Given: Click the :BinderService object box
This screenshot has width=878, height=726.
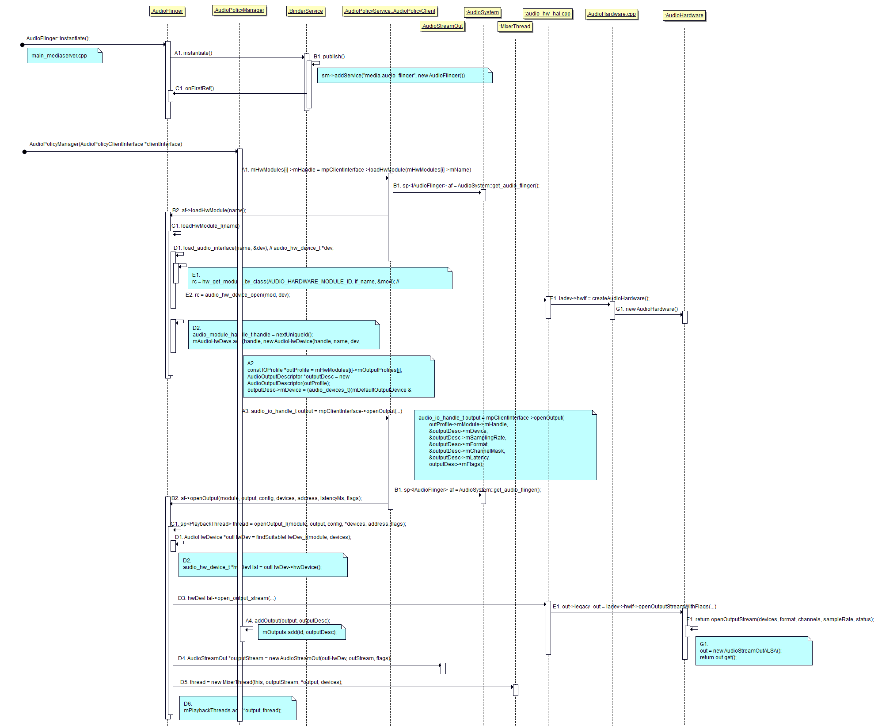Looking at the screenshot, I should (x=306, y=11).
